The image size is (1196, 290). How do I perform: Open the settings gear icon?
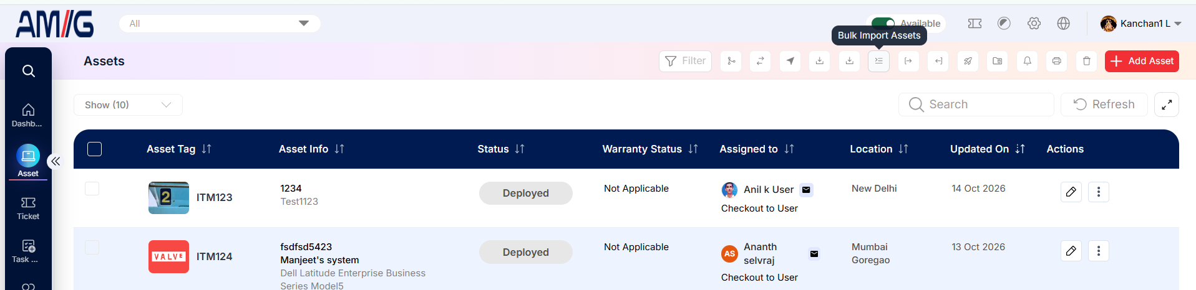[x=1034, y=24]
